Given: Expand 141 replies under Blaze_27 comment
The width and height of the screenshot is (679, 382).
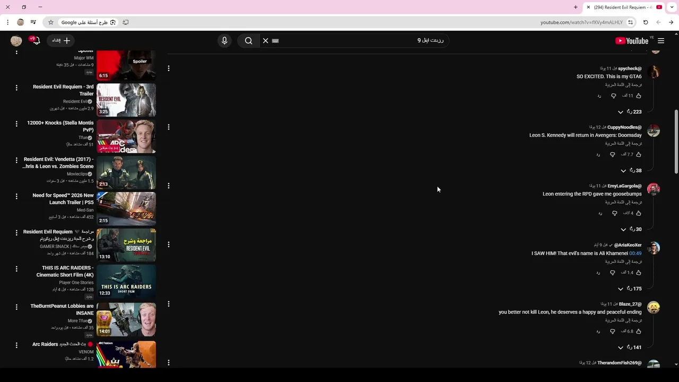Looking at the screenshot, I should [x=630, y=348].
